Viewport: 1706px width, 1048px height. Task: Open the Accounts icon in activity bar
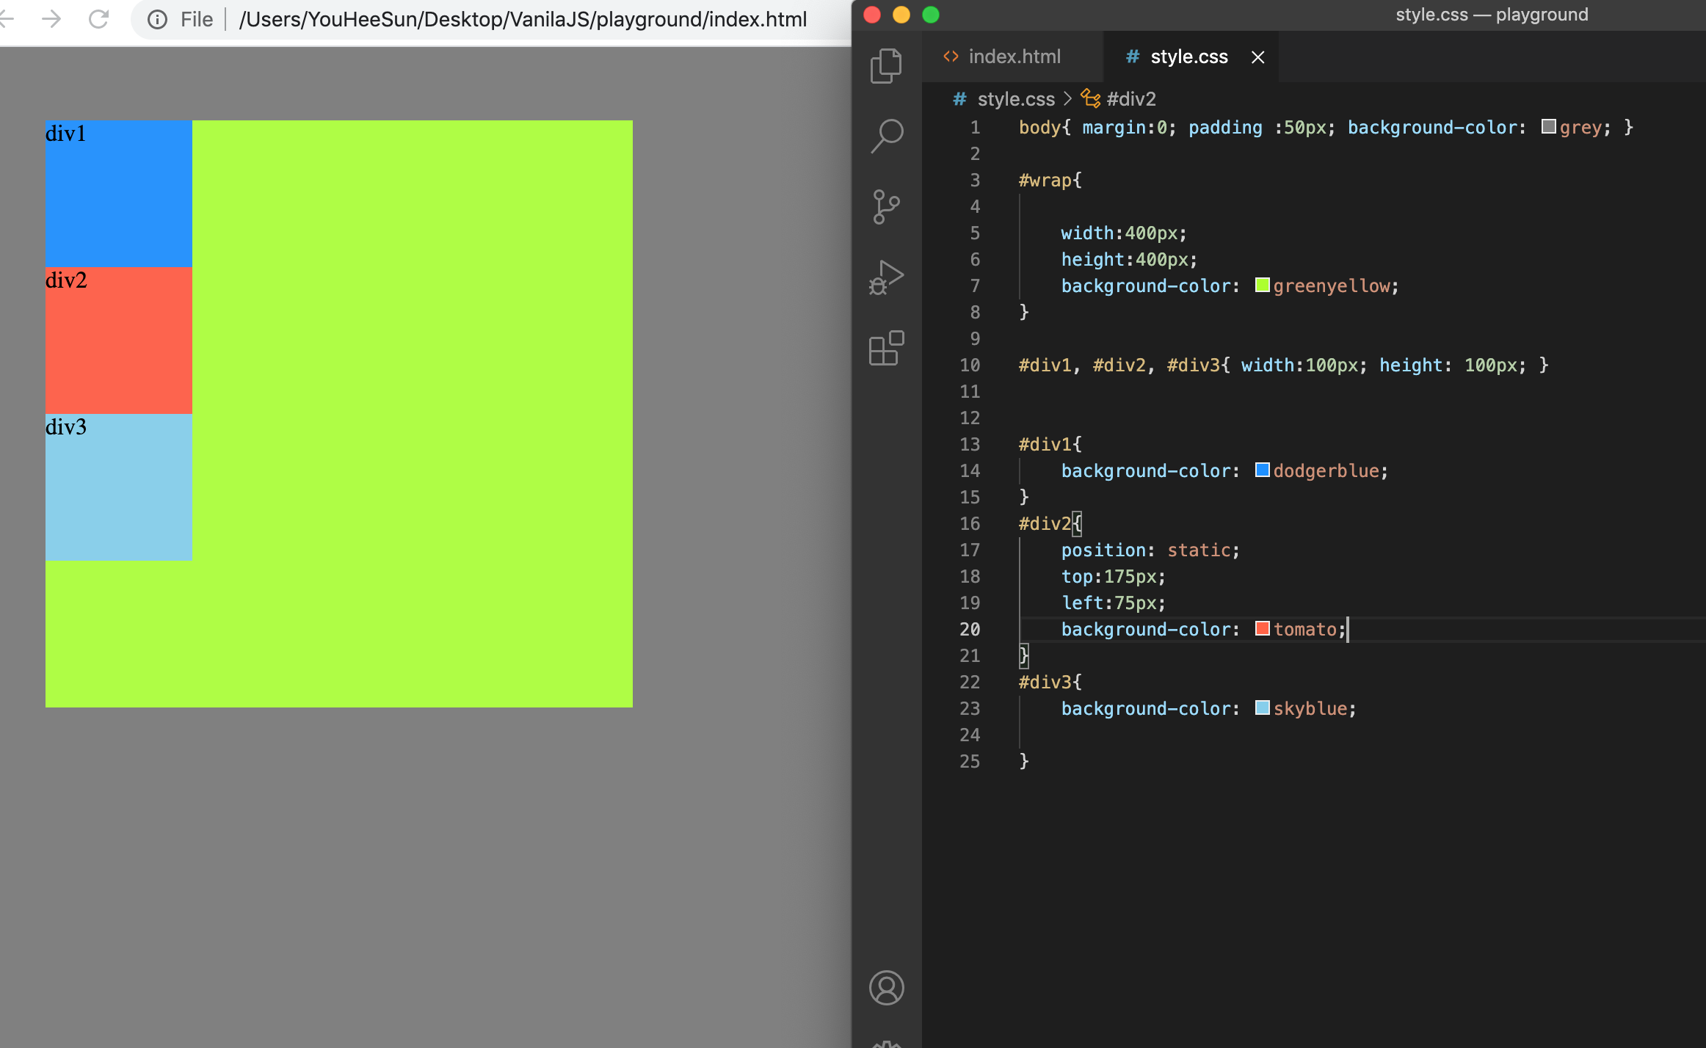(x=886, y=988)
